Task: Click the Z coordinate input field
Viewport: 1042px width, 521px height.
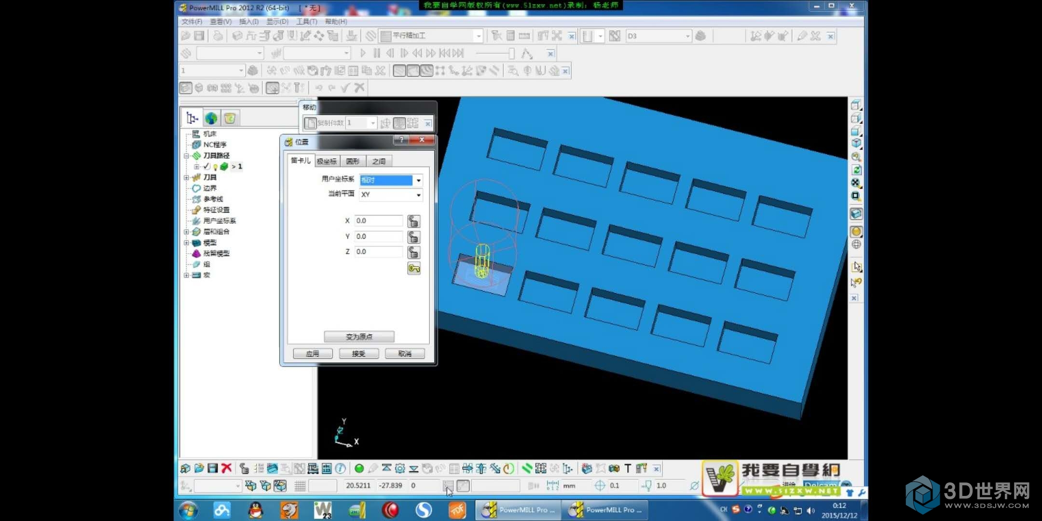Action: (x=379, y=252)
